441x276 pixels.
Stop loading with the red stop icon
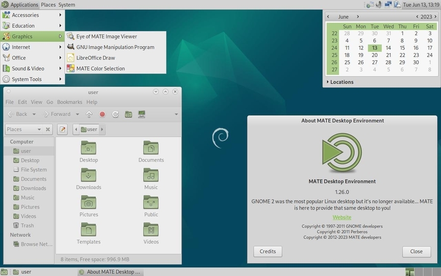(102, 114)
